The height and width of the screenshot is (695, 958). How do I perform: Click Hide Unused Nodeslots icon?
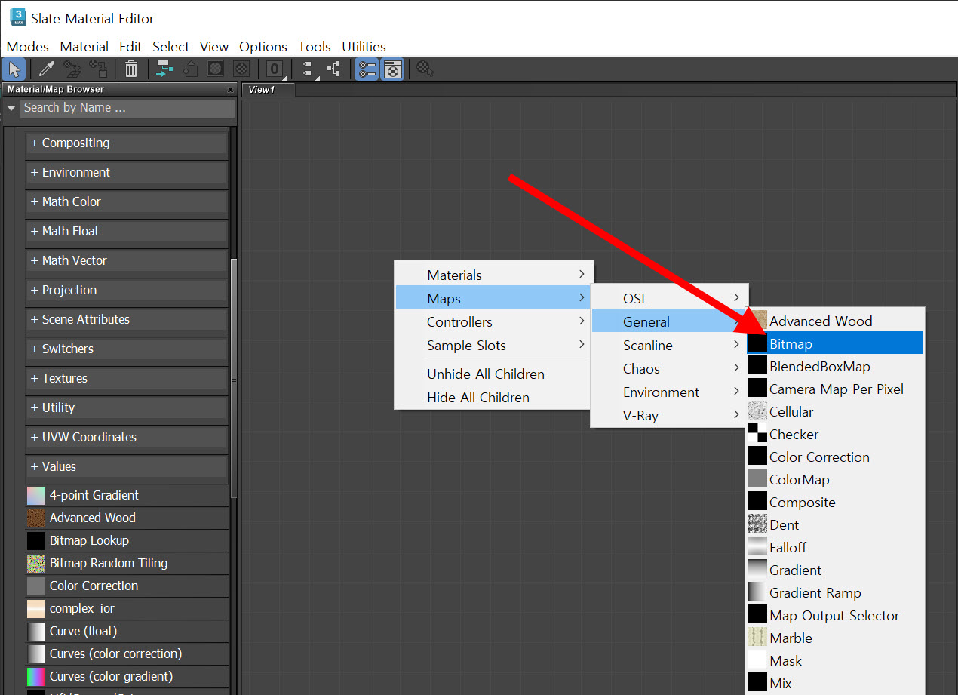[x=190, y=69]
